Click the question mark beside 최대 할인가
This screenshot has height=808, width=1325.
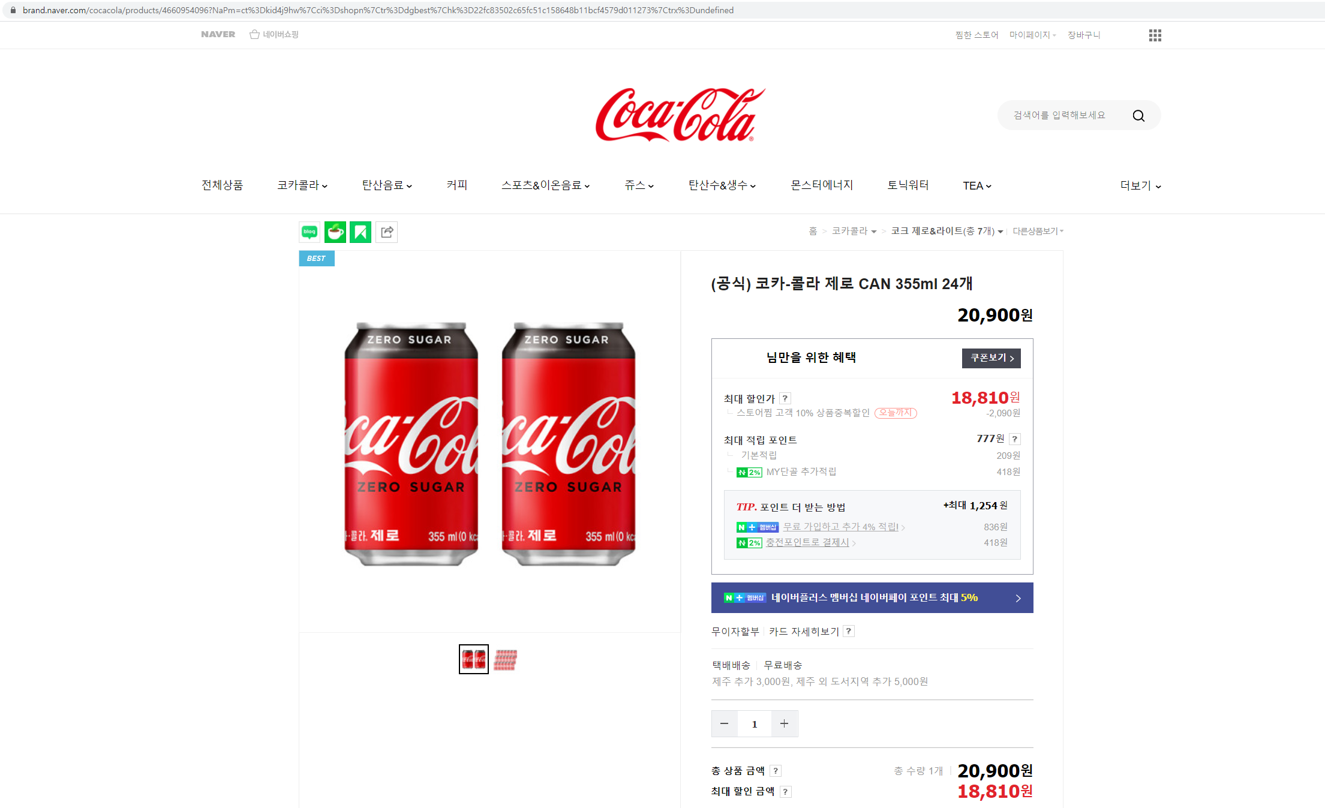pyautogui.click(x=785, y=398)
